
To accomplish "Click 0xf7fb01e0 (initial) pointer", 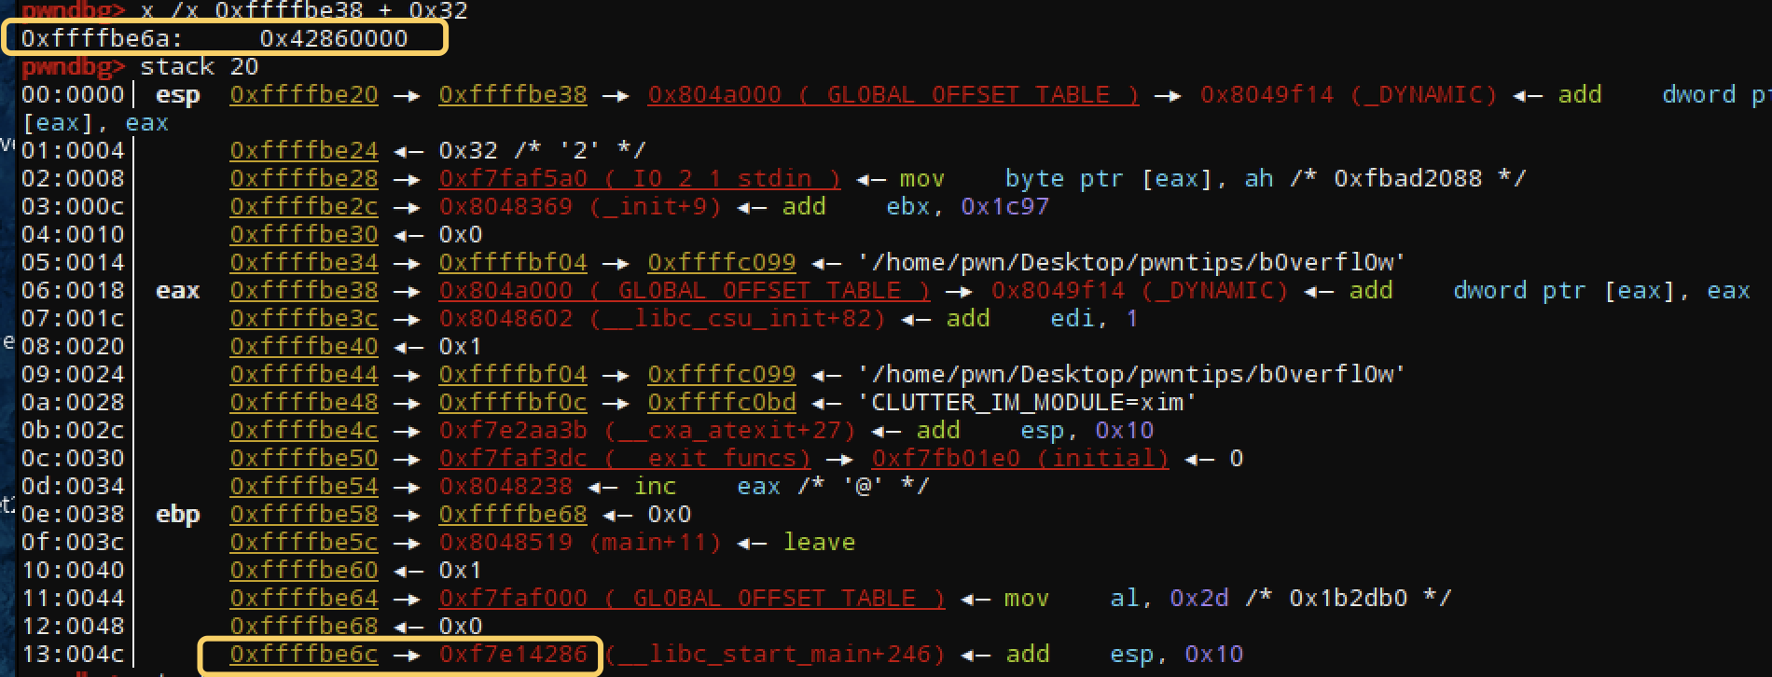I will point(1020,459).
